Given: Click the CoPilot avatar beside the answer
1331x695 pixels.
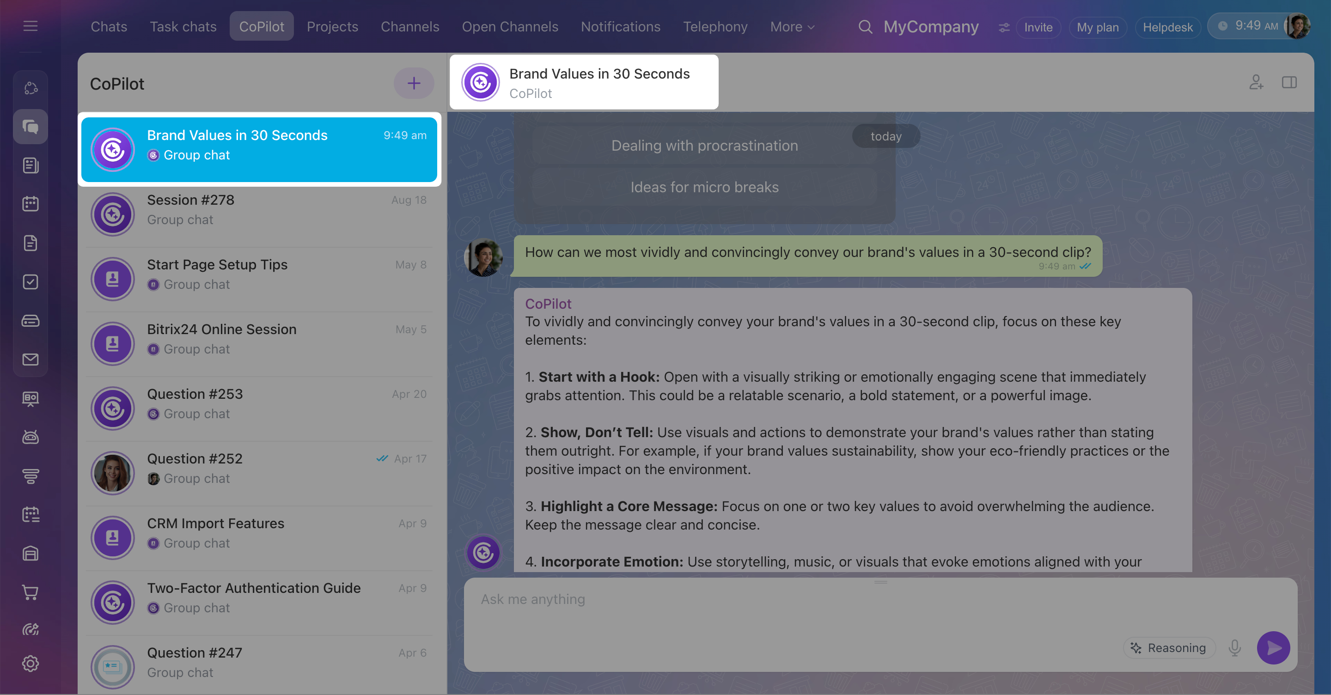Looking at the screenshot, I should [483, 552].
